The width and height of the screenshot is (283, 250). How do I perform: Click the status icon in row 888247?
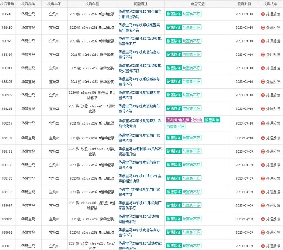click(x=263, y=123)
